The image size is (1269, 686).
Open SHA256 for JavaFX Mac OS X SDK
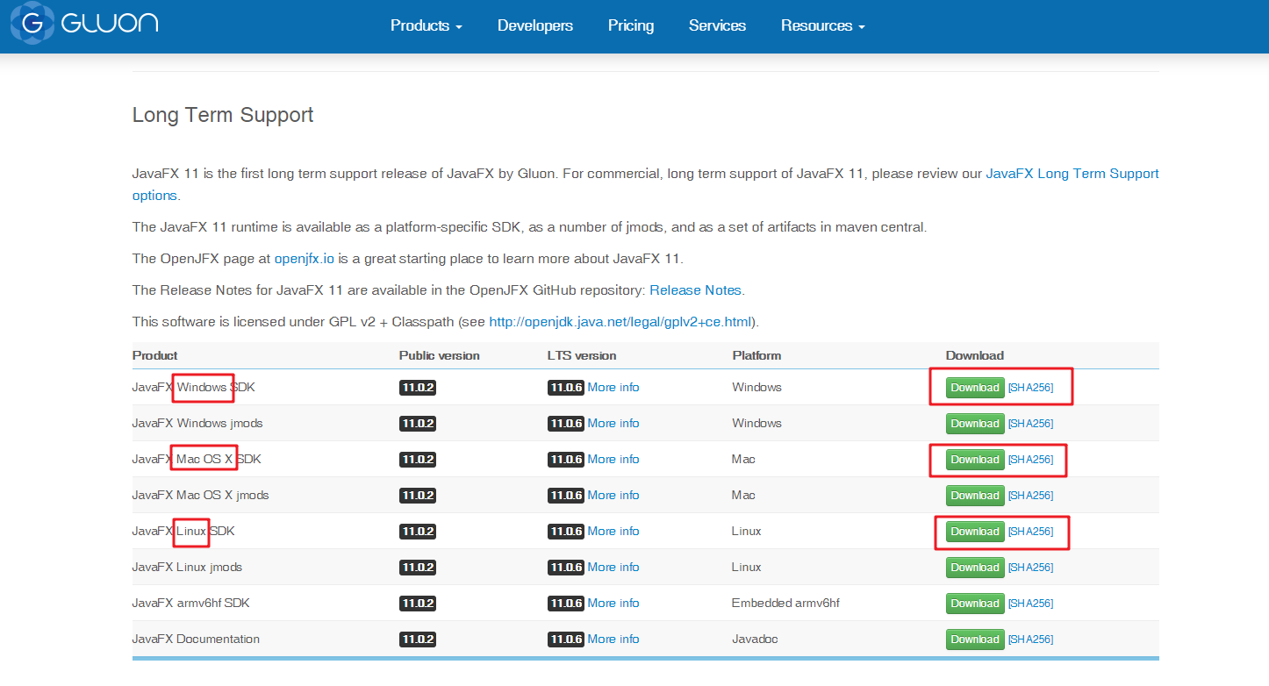coord(1030,460)
